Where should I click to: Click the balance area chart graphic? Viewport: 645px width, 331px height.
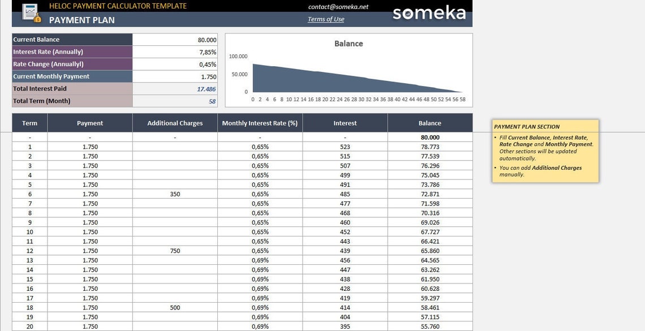356,78
